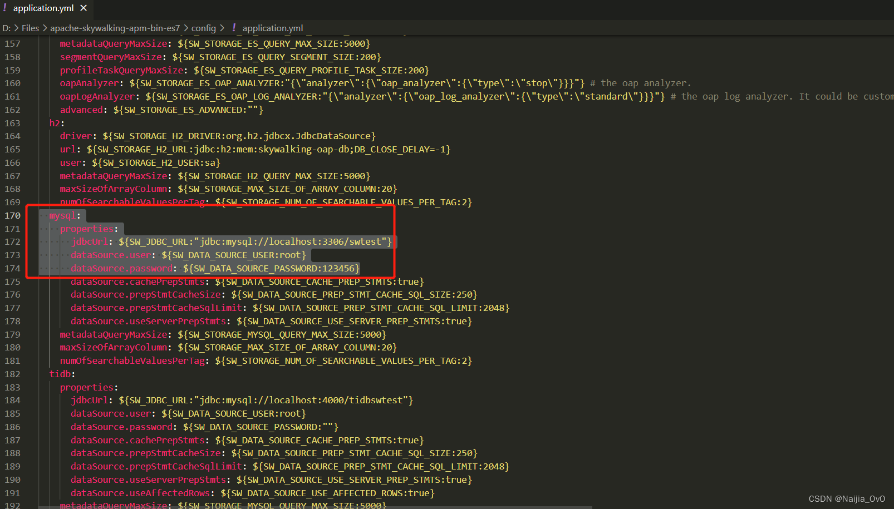Click dataSource.password on line 186
This screenshot has height=509, width=894.
121,427
